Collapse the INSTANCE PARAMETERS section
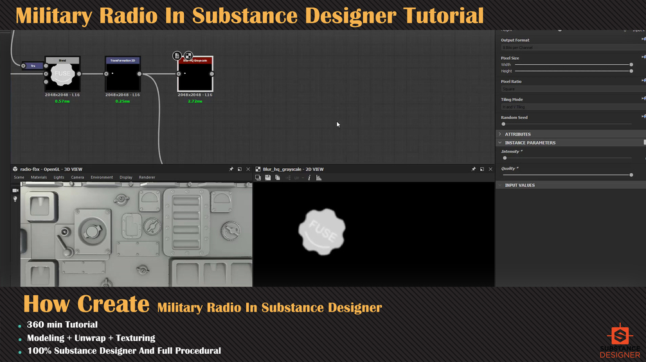The image size is (646, 362). 500,142
